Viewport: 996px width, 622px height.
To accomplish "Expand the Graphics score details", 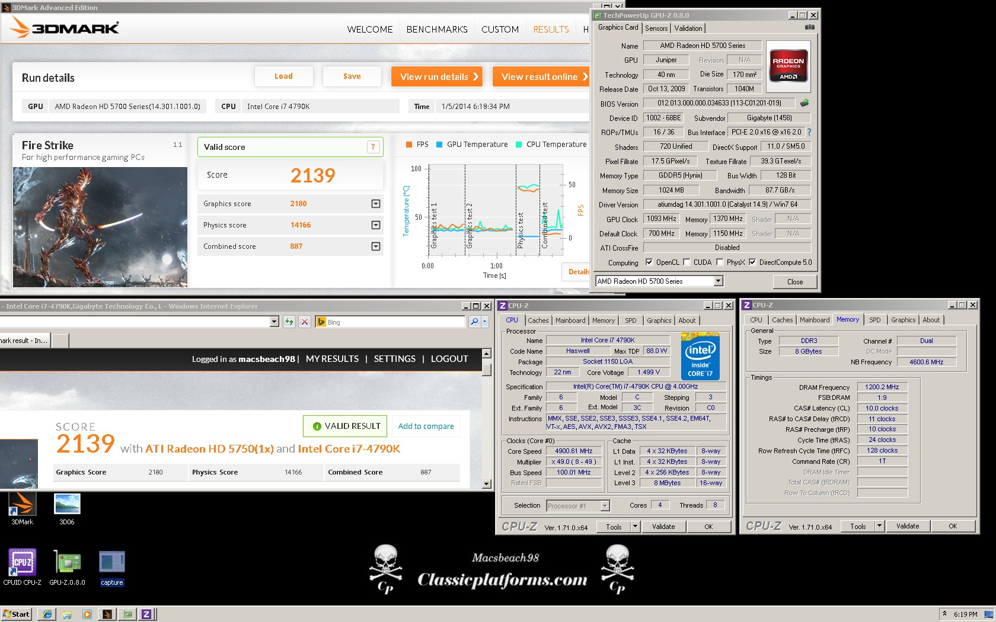I will [x=375, y=204].
